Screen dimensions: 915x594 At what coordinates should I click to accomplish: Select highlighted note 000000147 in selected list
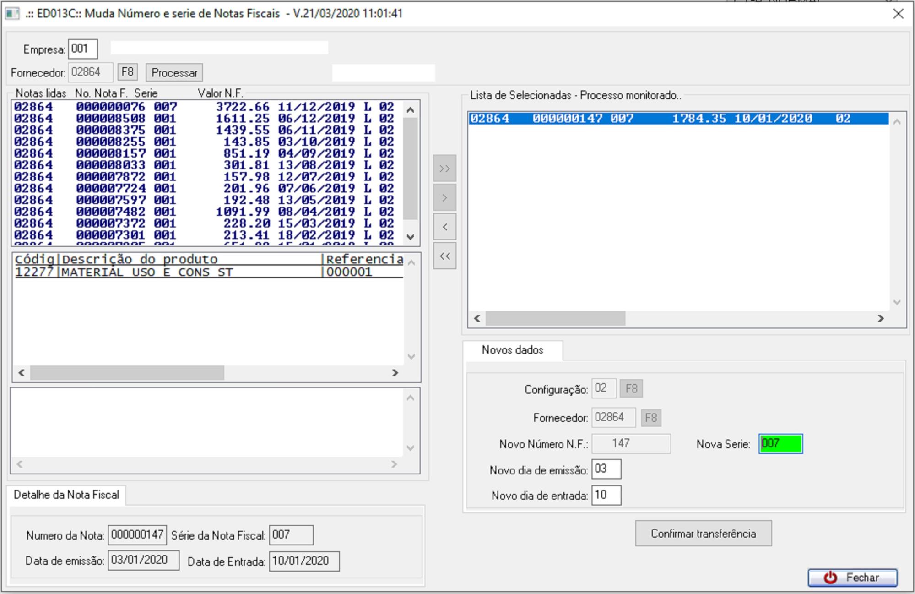[677, 119]
